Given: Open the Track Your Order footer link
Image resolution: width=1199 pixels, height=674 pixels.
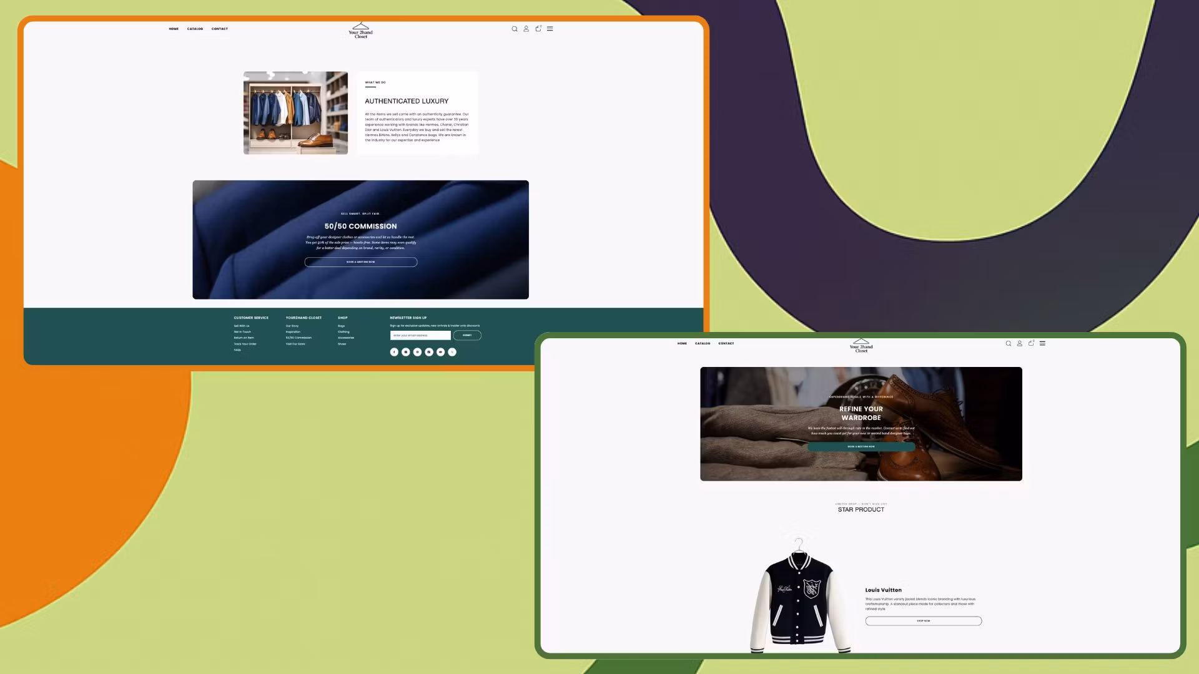Looking at the screenshot, I should (x=245, y=344).
